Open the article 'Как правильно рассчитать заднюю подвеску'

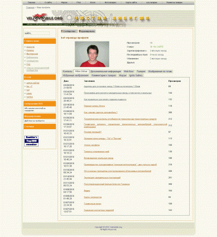tap(105, 100)
